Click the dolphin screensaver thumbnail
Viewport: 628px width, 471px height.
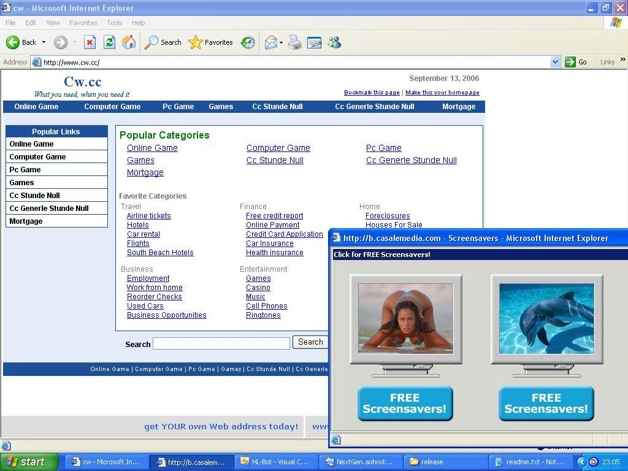546,318
